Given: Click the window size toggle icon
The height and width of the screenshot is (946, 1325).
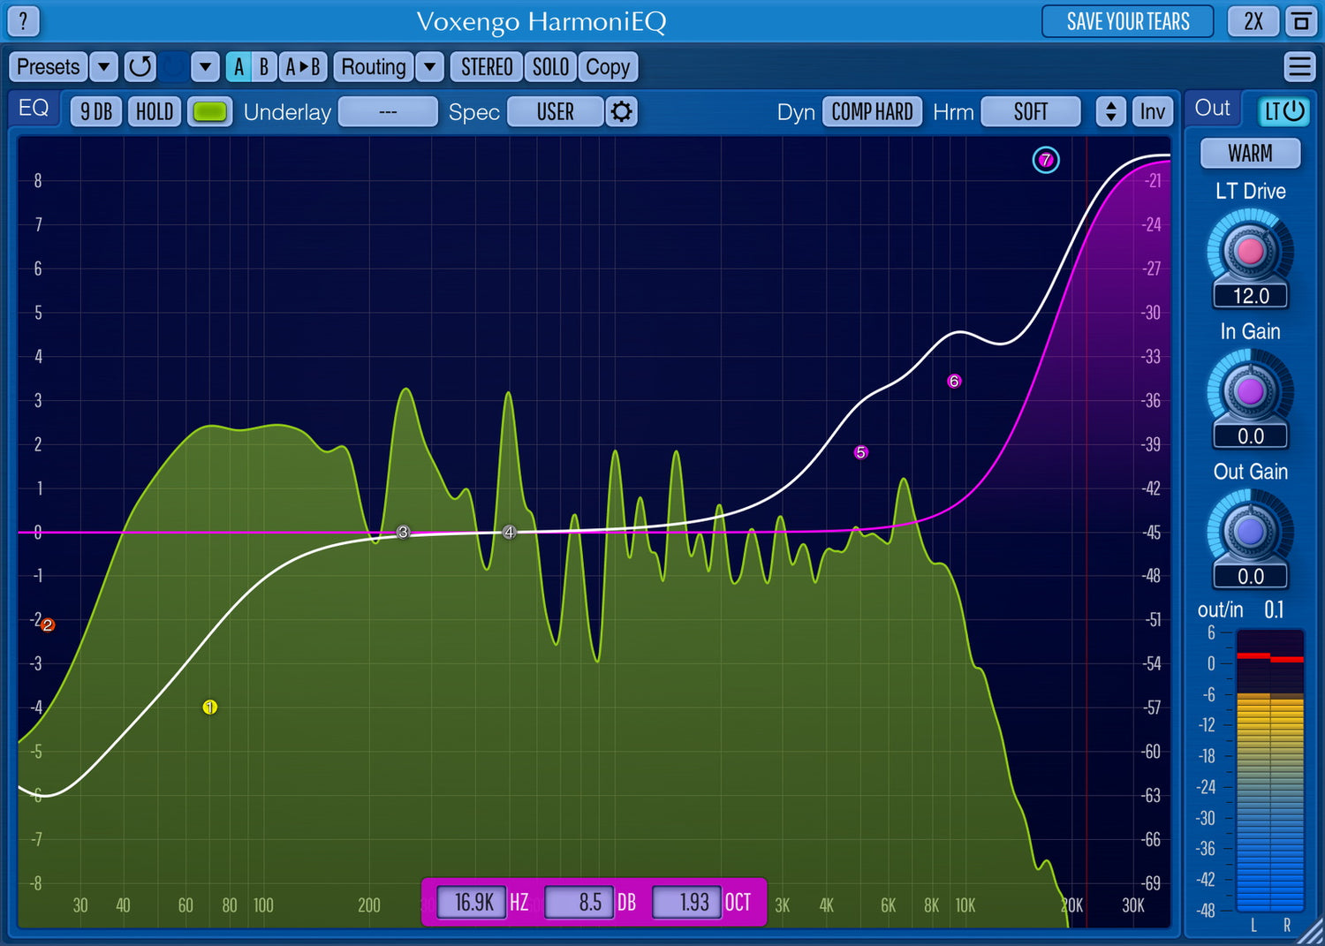Looking at the screenshot, I should 1301,21.
